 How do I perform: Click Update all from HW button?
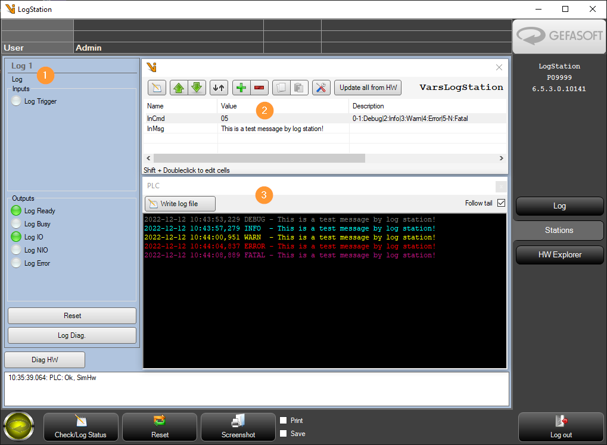[368, 88]
